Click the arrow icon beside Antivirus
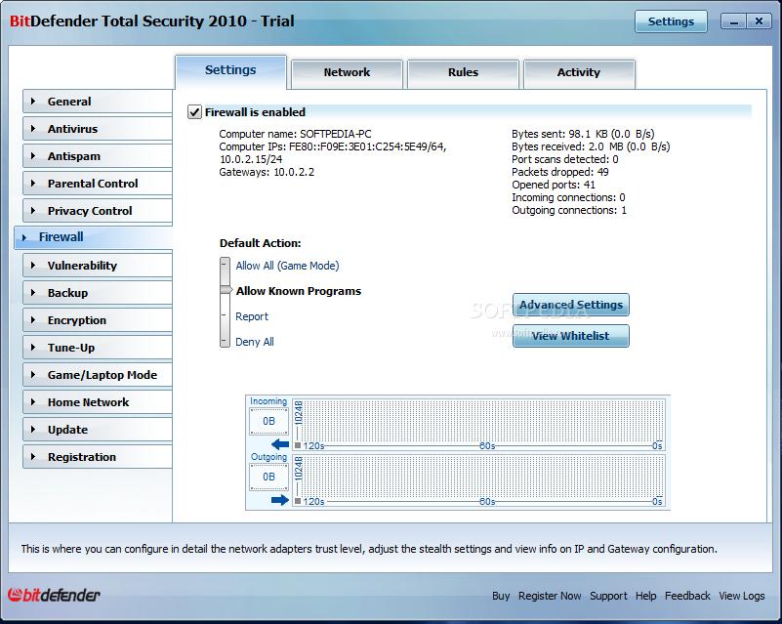The image size is (782, 624). (x=32, y=129)
